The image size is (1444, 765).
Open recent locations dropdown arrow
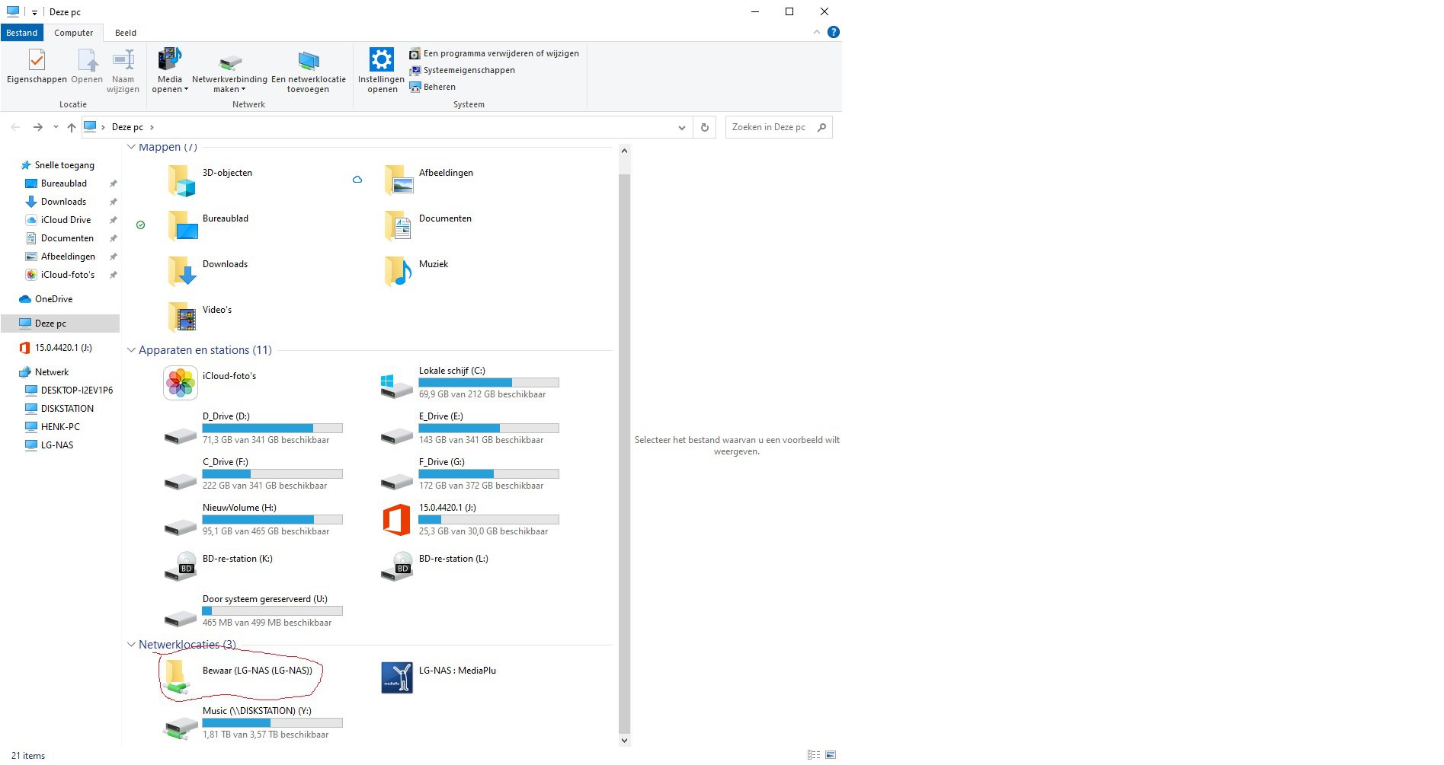pos(56,127)
